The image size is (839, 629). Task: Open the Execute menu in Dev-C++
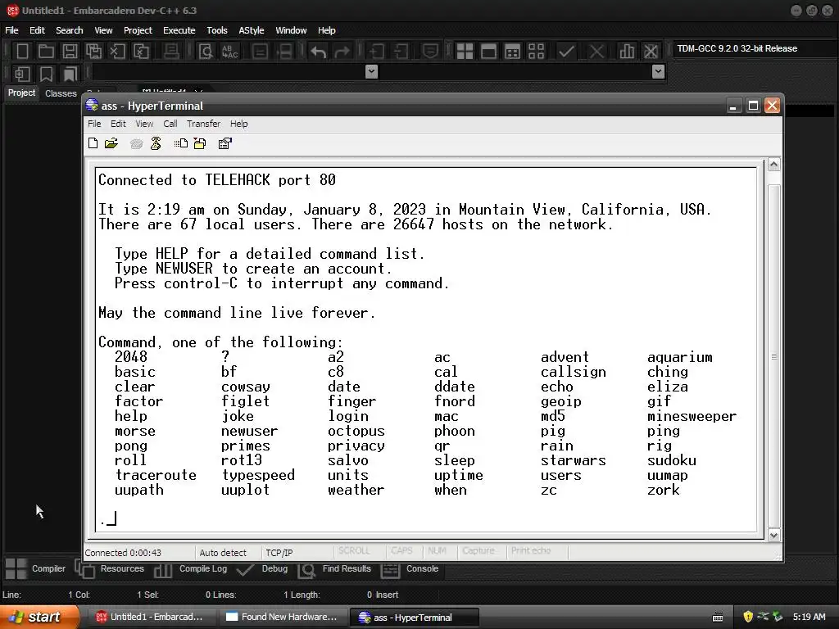pyautogui.click(x=179, y=30)
